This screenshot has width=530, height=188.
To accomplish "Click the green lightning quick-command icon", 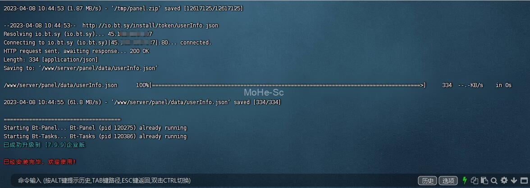I will coord(465,180).
